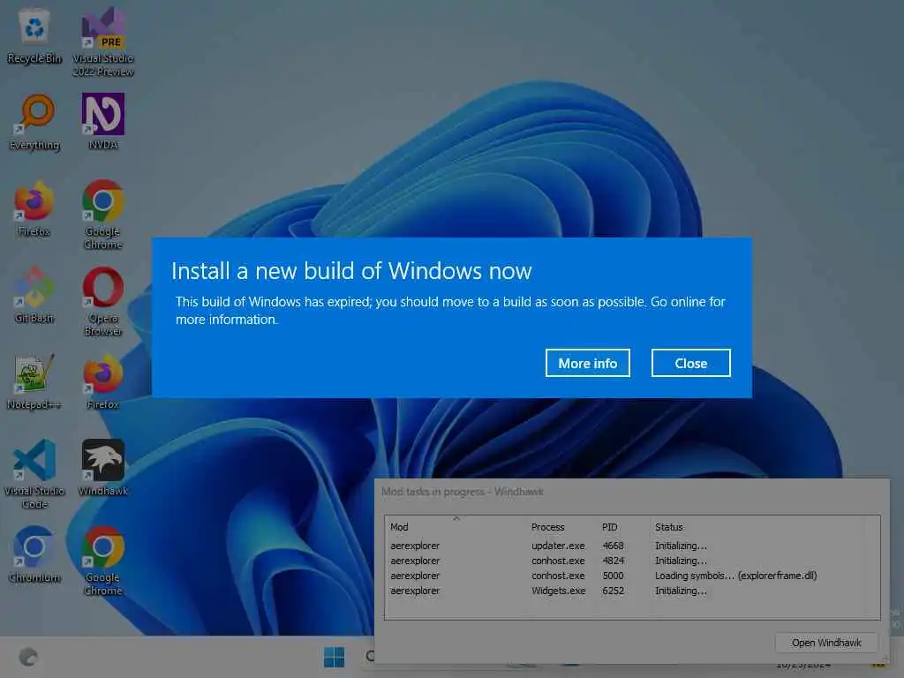
Task: Click 'Mod tasks in progress - Windhawk' title
Action: pyautogui.click(x=463, y=492)
